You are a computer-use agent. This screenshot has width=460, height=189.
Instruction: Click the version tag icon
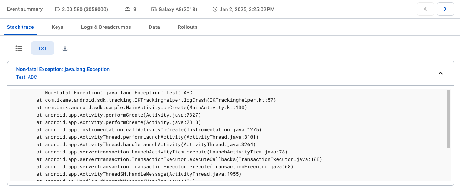[x=57, y=9]
